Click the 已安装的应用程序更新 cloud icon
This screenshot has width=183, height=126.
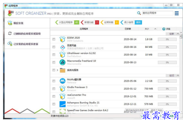tap(10, 44)
